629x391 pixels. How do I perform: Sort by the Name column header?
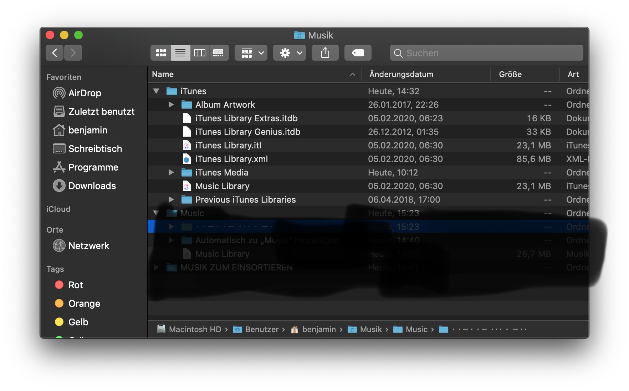coord(254,74)
